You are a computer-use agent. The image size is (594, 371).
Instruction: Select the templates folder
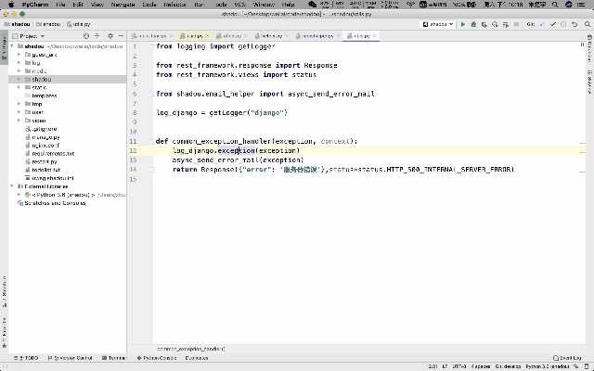(x=44, y=96)
